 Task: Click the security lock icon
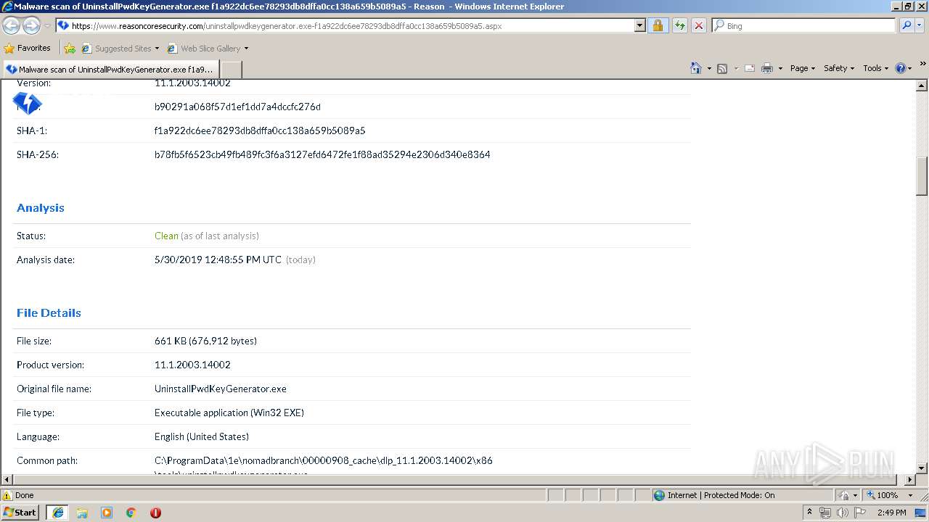pos(658,25)
